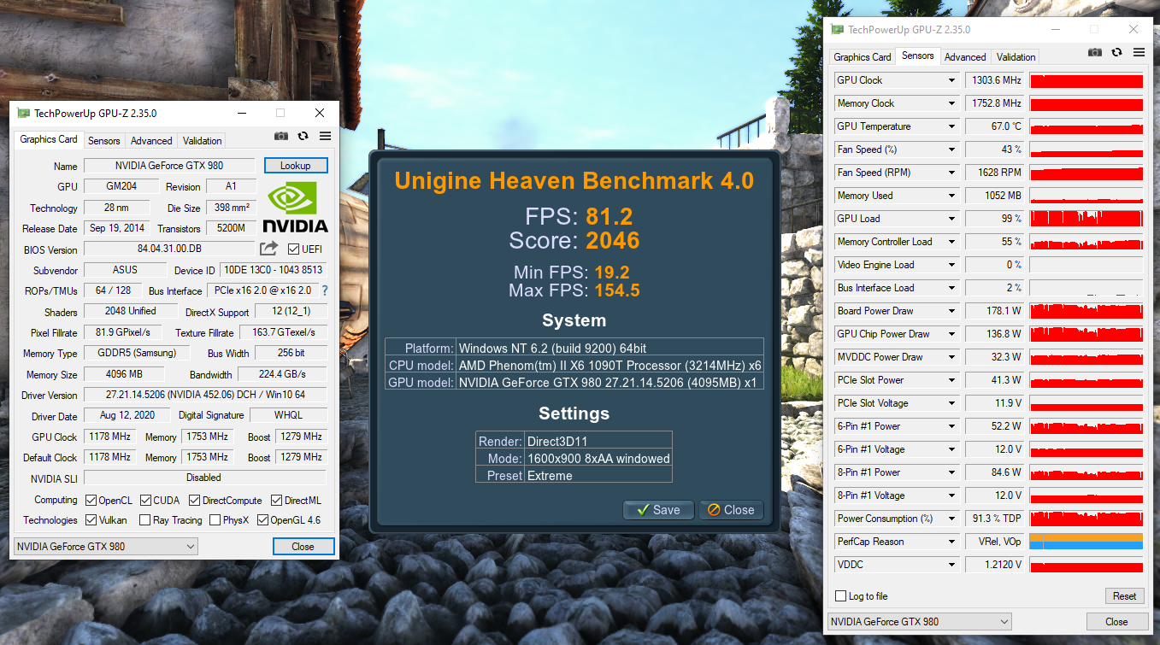Click the GPU Temperature history graph

coord(1086,126)
